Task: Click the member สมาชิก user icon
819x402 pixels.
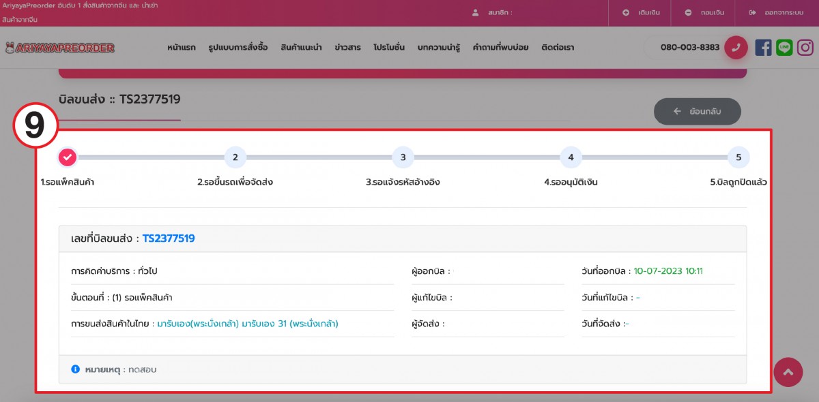Action: point(476,12)
